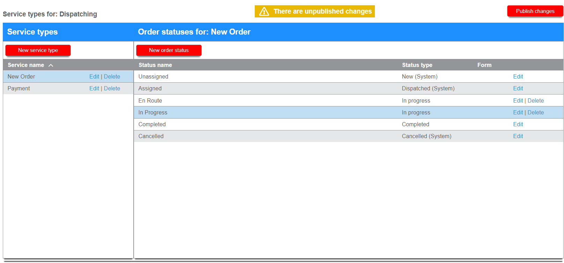
Task: Click the Publish changes button
Action: 535,11
